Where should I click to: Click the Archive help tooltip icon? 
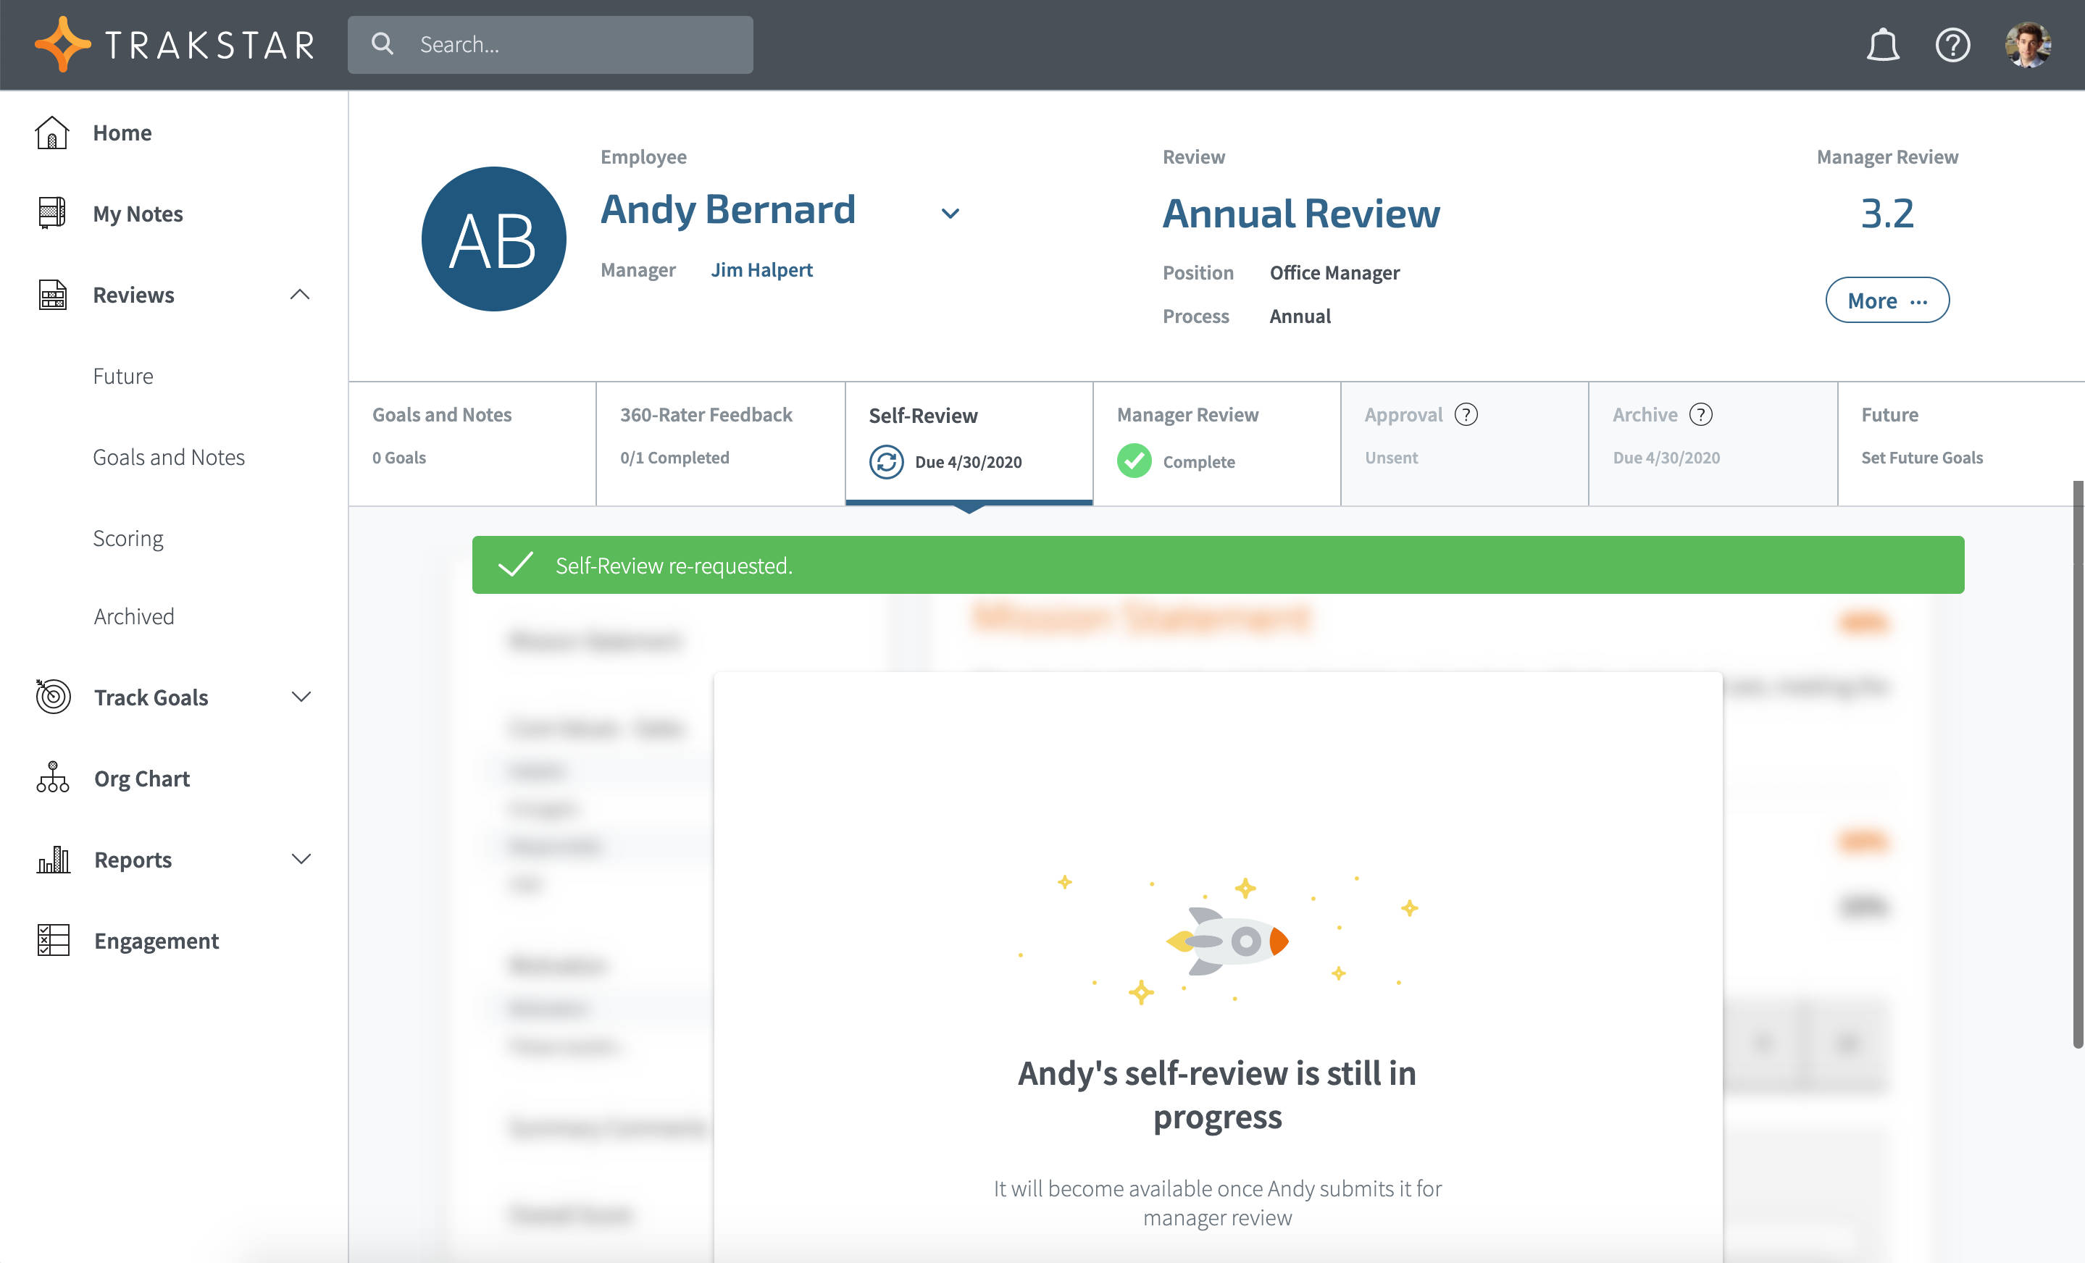click(x=1702, y=414)
